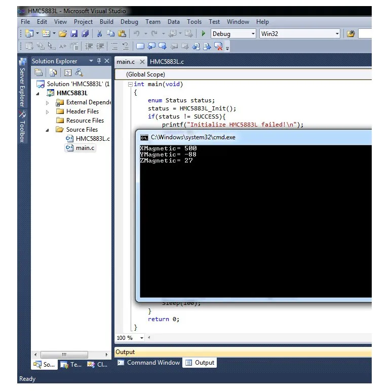Open the Debug menu

[x=129, y=22]
